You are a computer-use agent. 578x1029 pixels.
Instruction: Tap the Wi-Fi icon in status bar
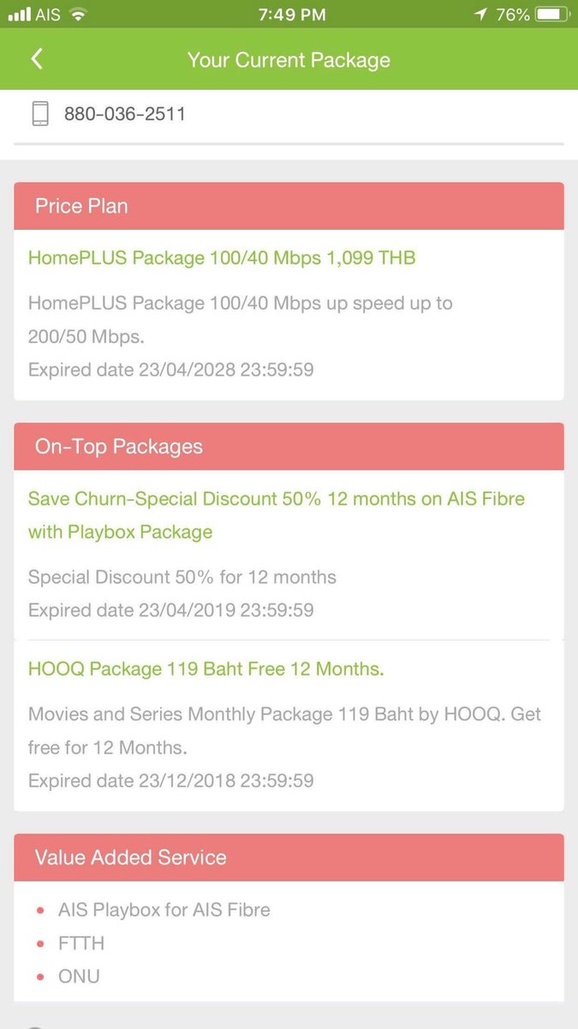(78, 15)
